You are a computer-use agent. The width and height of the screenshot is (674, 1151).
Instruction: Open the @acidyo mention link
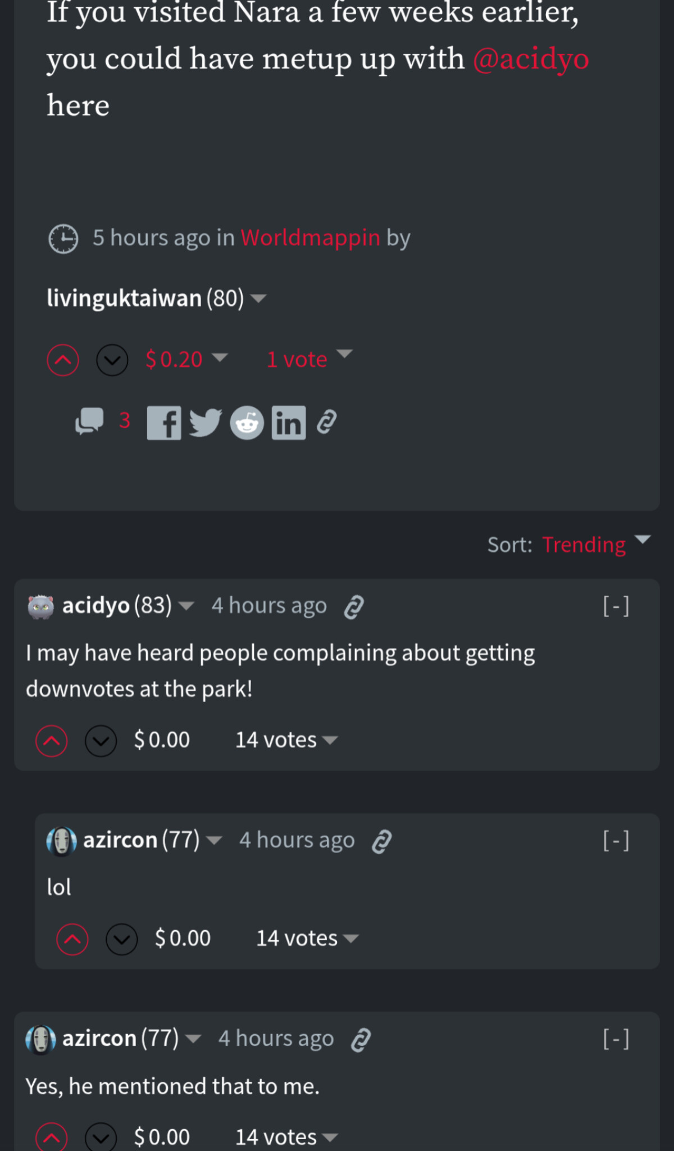coord(531,59)
